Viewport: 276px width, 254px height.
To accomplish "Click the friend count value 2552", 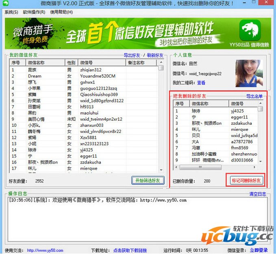I will point(39,181).
